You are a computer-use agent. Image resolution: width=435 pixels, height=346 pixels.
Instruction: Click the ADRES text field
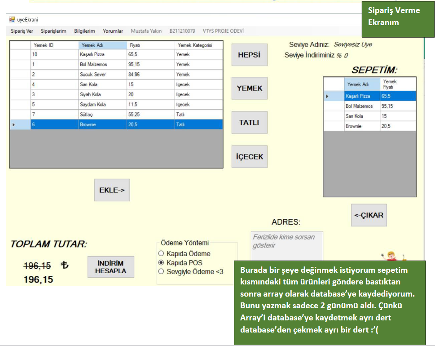click(x=286, y=245)
